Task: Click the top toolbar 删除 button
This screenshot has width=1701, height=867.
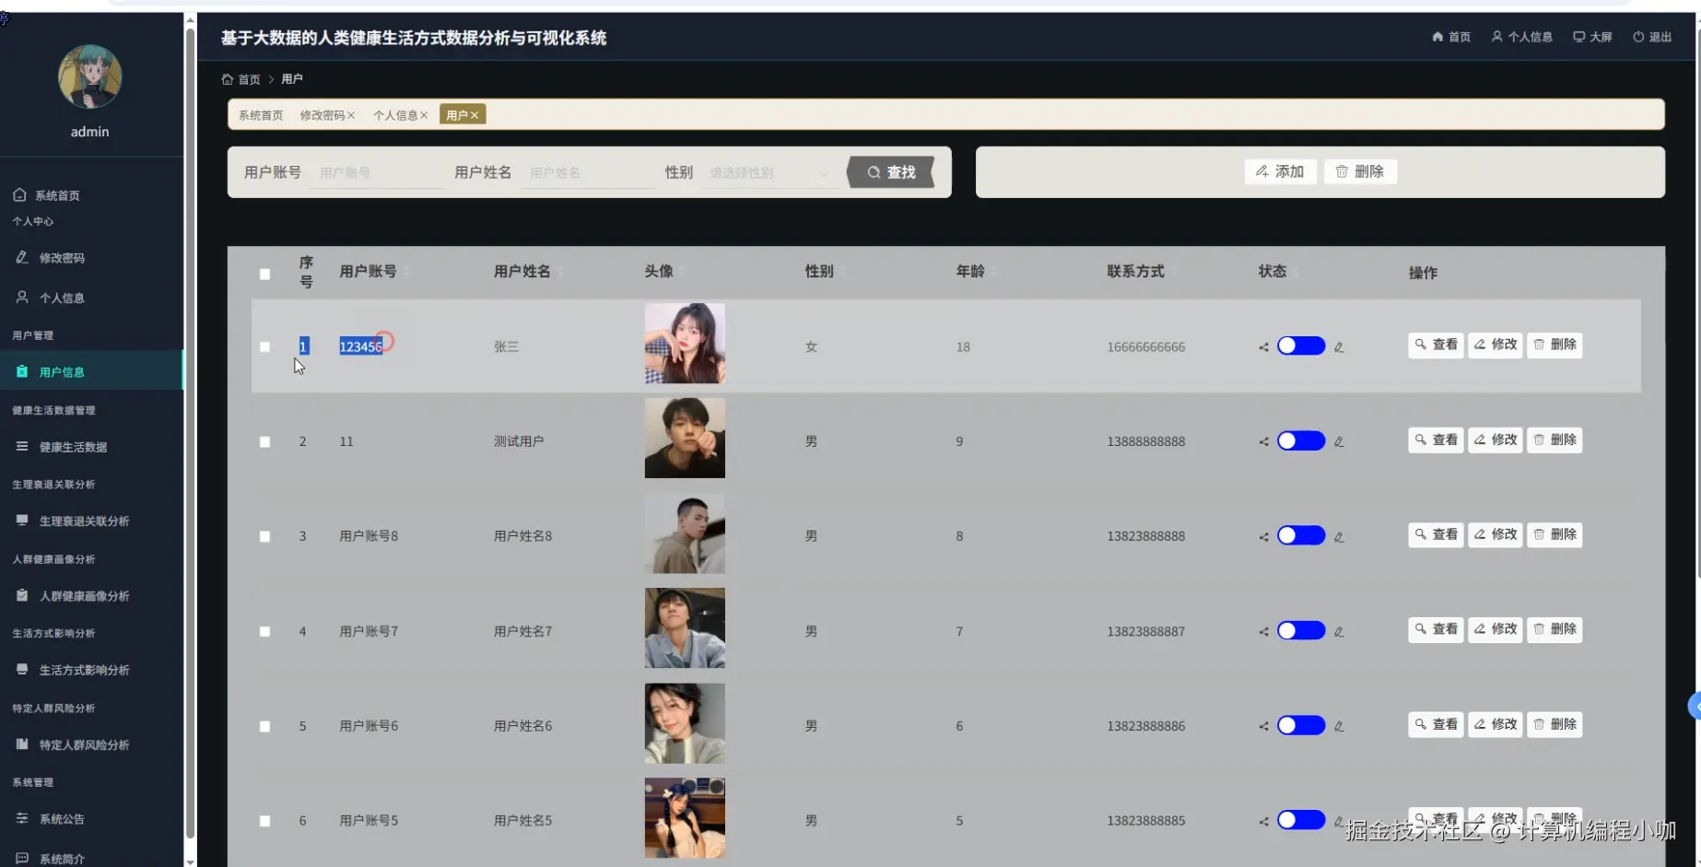Action: pos(1360,171)
